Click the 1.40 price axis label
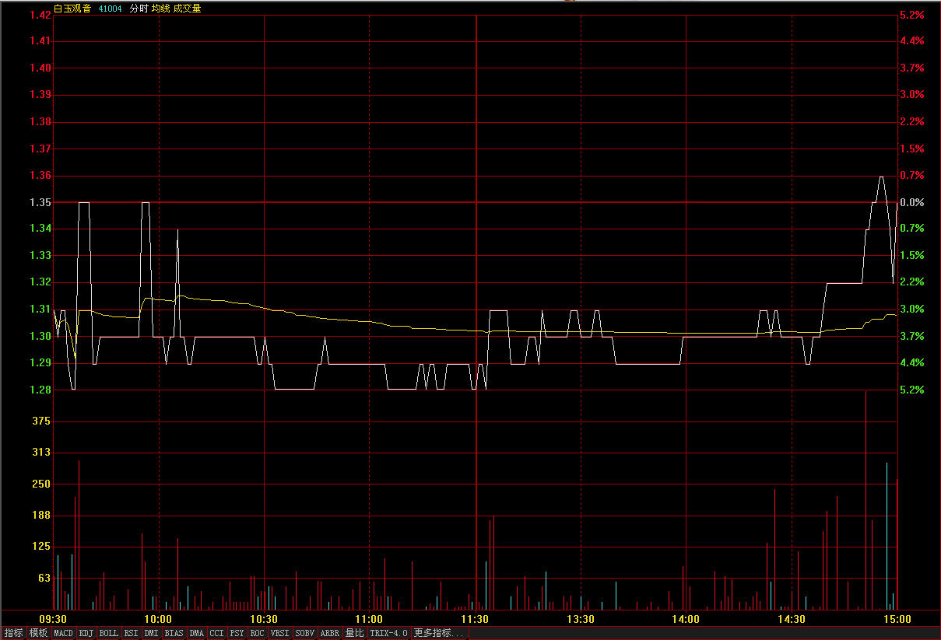941x640 pixels. click(x=40, y=68)
